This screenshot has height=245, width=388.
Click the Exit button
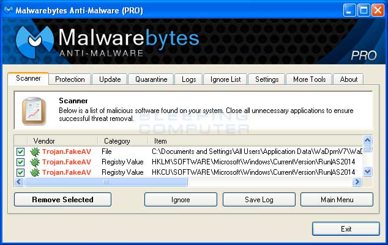pos(346,229)
